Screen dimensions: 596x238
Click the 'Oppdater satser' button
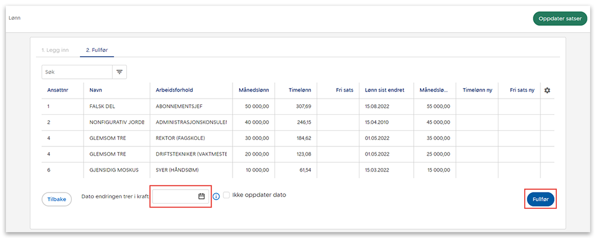pos(560,19)
